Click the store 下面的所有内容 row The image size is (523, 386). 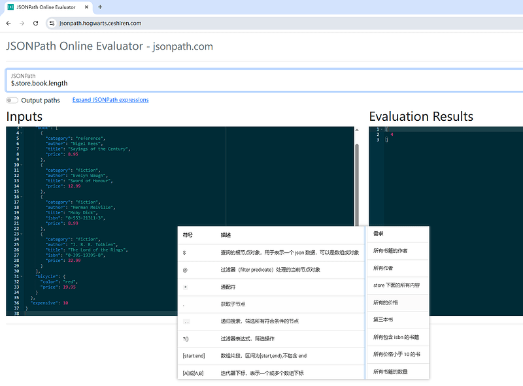click(397, 285)
